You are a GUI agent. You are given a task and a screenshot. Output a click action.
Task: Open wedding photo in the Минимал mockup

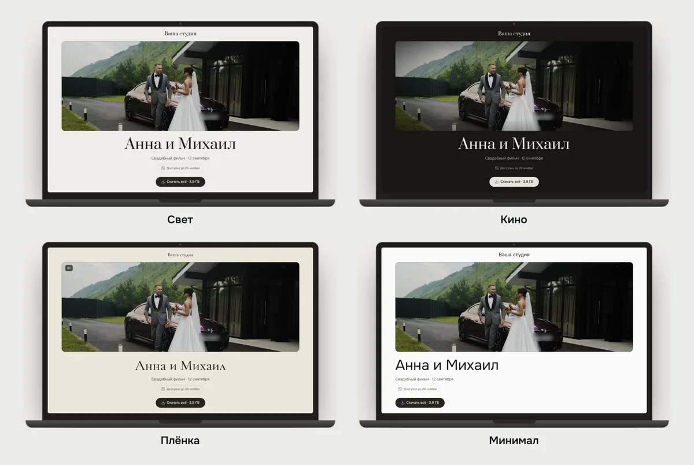pyautogui.click(x=514, y=307)
